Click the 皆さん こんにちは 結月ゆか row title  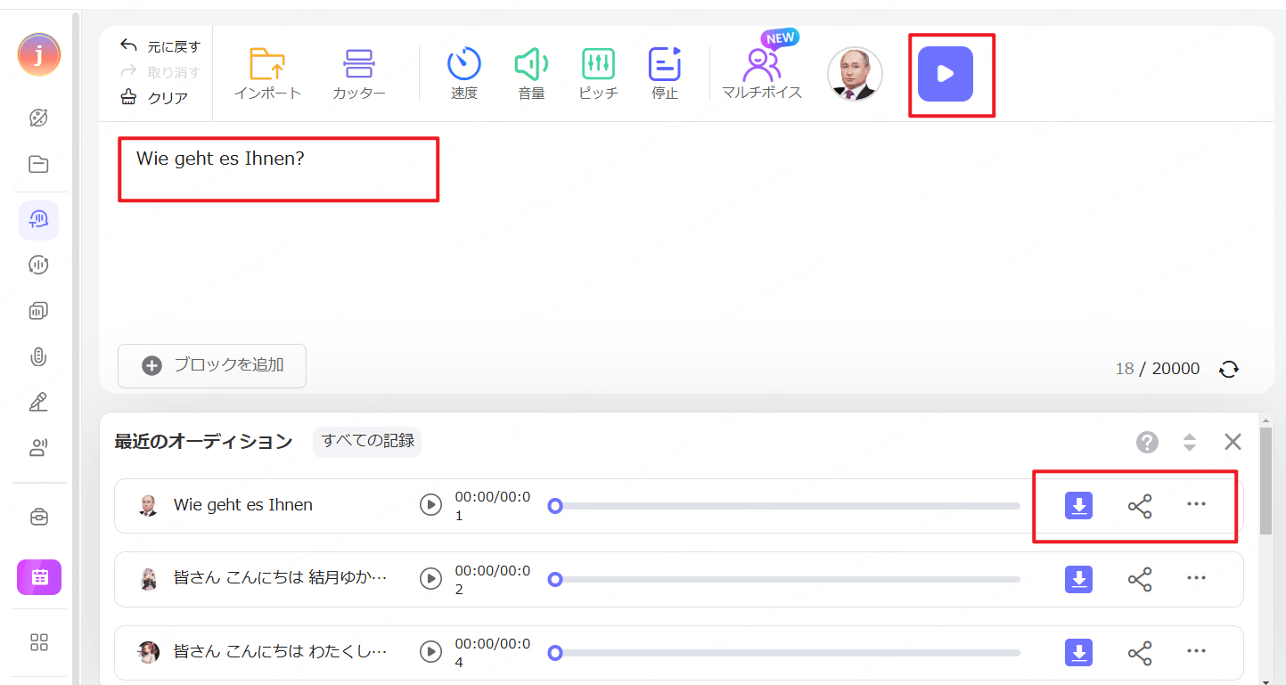point(280,579)
